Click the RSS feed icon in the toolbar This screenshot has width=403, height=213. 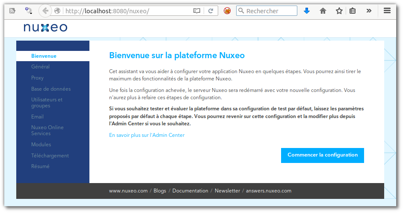click(x=12, y=11)
